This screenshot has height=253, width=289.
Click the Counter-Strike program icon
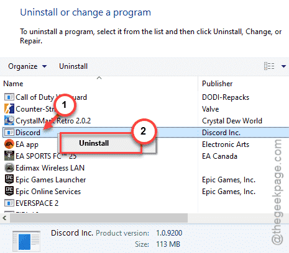pos(9,109)
